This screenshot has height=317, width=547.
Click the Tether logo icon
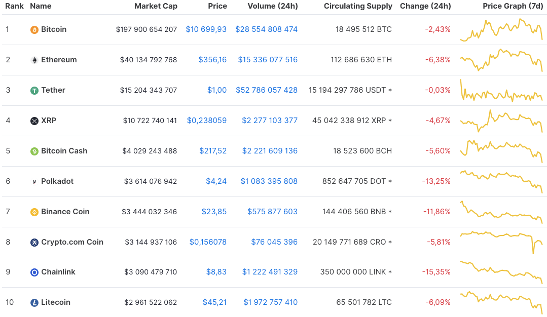[33, 90]
